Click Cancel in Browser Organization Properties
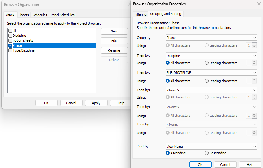263x168 pixels. [x=225, y=165]
